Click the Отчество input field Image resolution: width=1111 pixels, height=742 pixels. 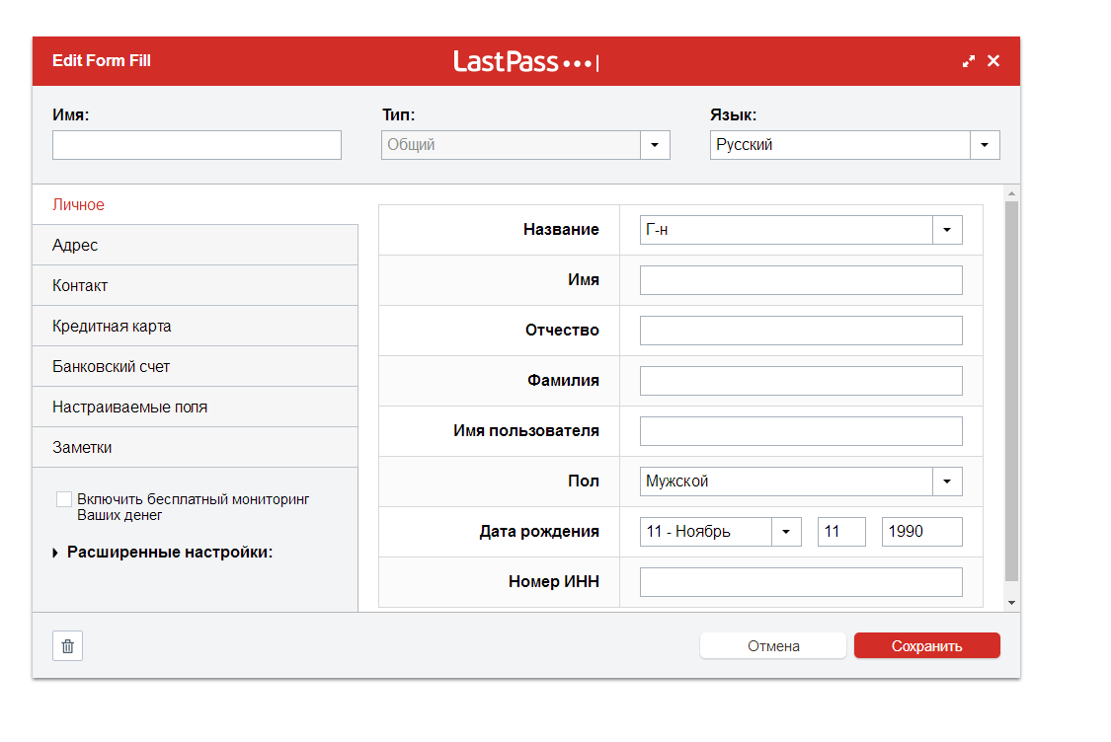click(x=801, y=331)
